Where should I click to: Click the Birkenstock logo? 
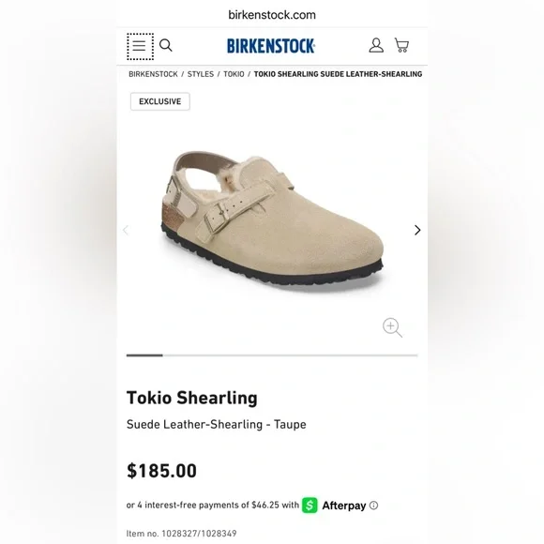tap(271, 46)
